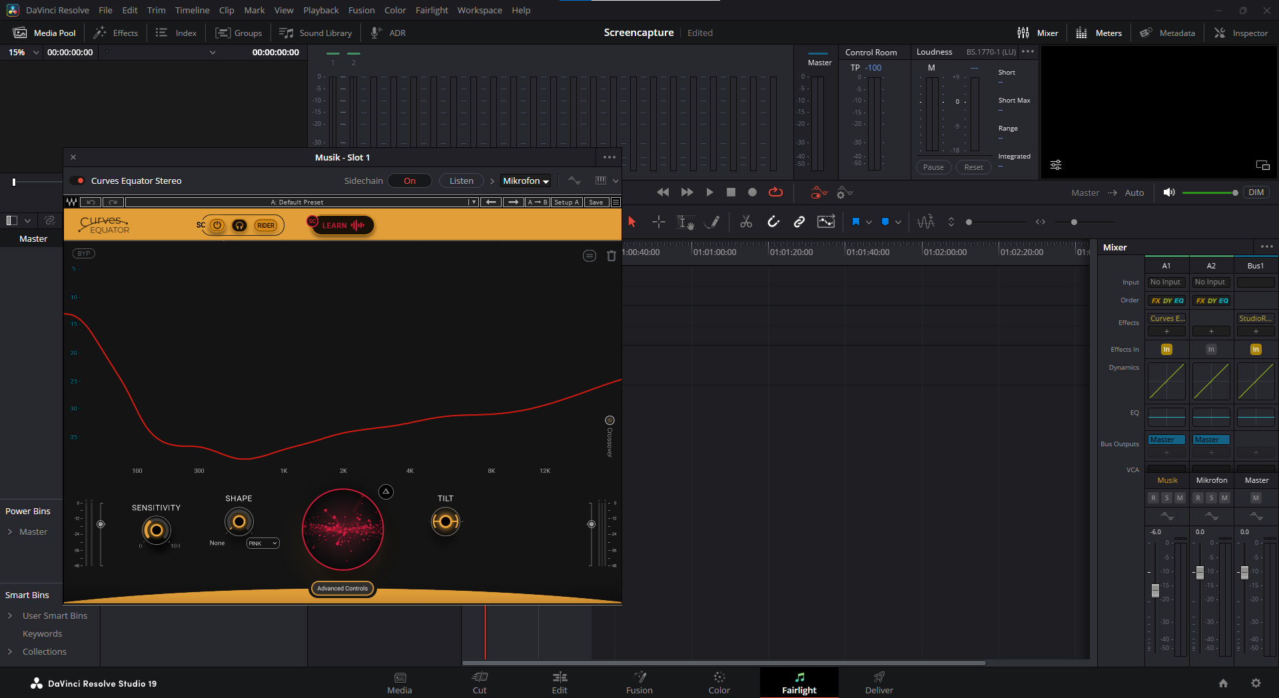This screenshot has width=1279, height=698.
Task: Toggle Effects In for channel A2
Action: (1211, 349)
